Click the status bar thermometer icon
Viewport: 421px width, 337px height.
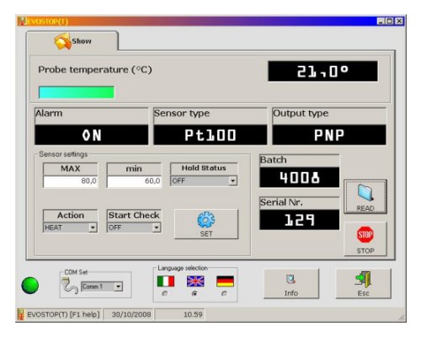21,314
